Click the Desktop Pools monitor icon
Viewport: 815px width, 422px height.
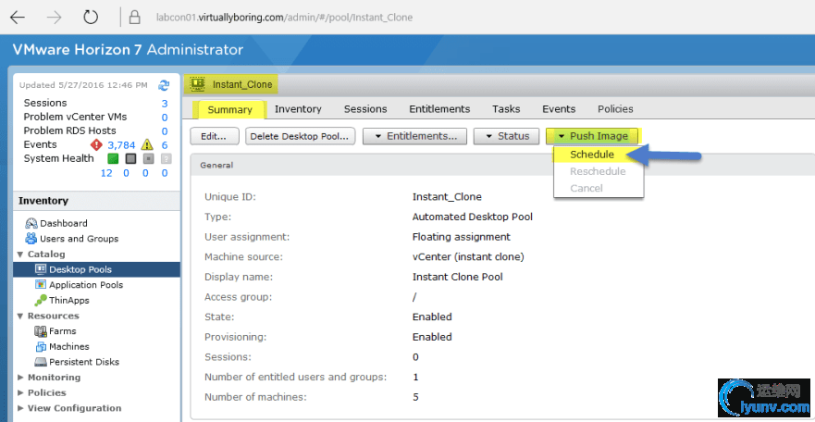tap(41, 269)
